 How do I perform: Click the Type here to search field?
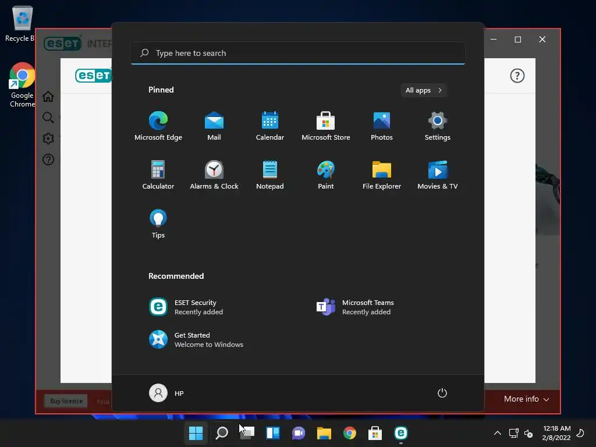coord(298,53)
